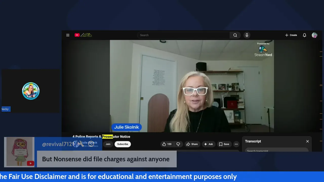This screenshot has height=182, width=324.
Task: Subscribe to the channel
Action: [x=123, y=144]
